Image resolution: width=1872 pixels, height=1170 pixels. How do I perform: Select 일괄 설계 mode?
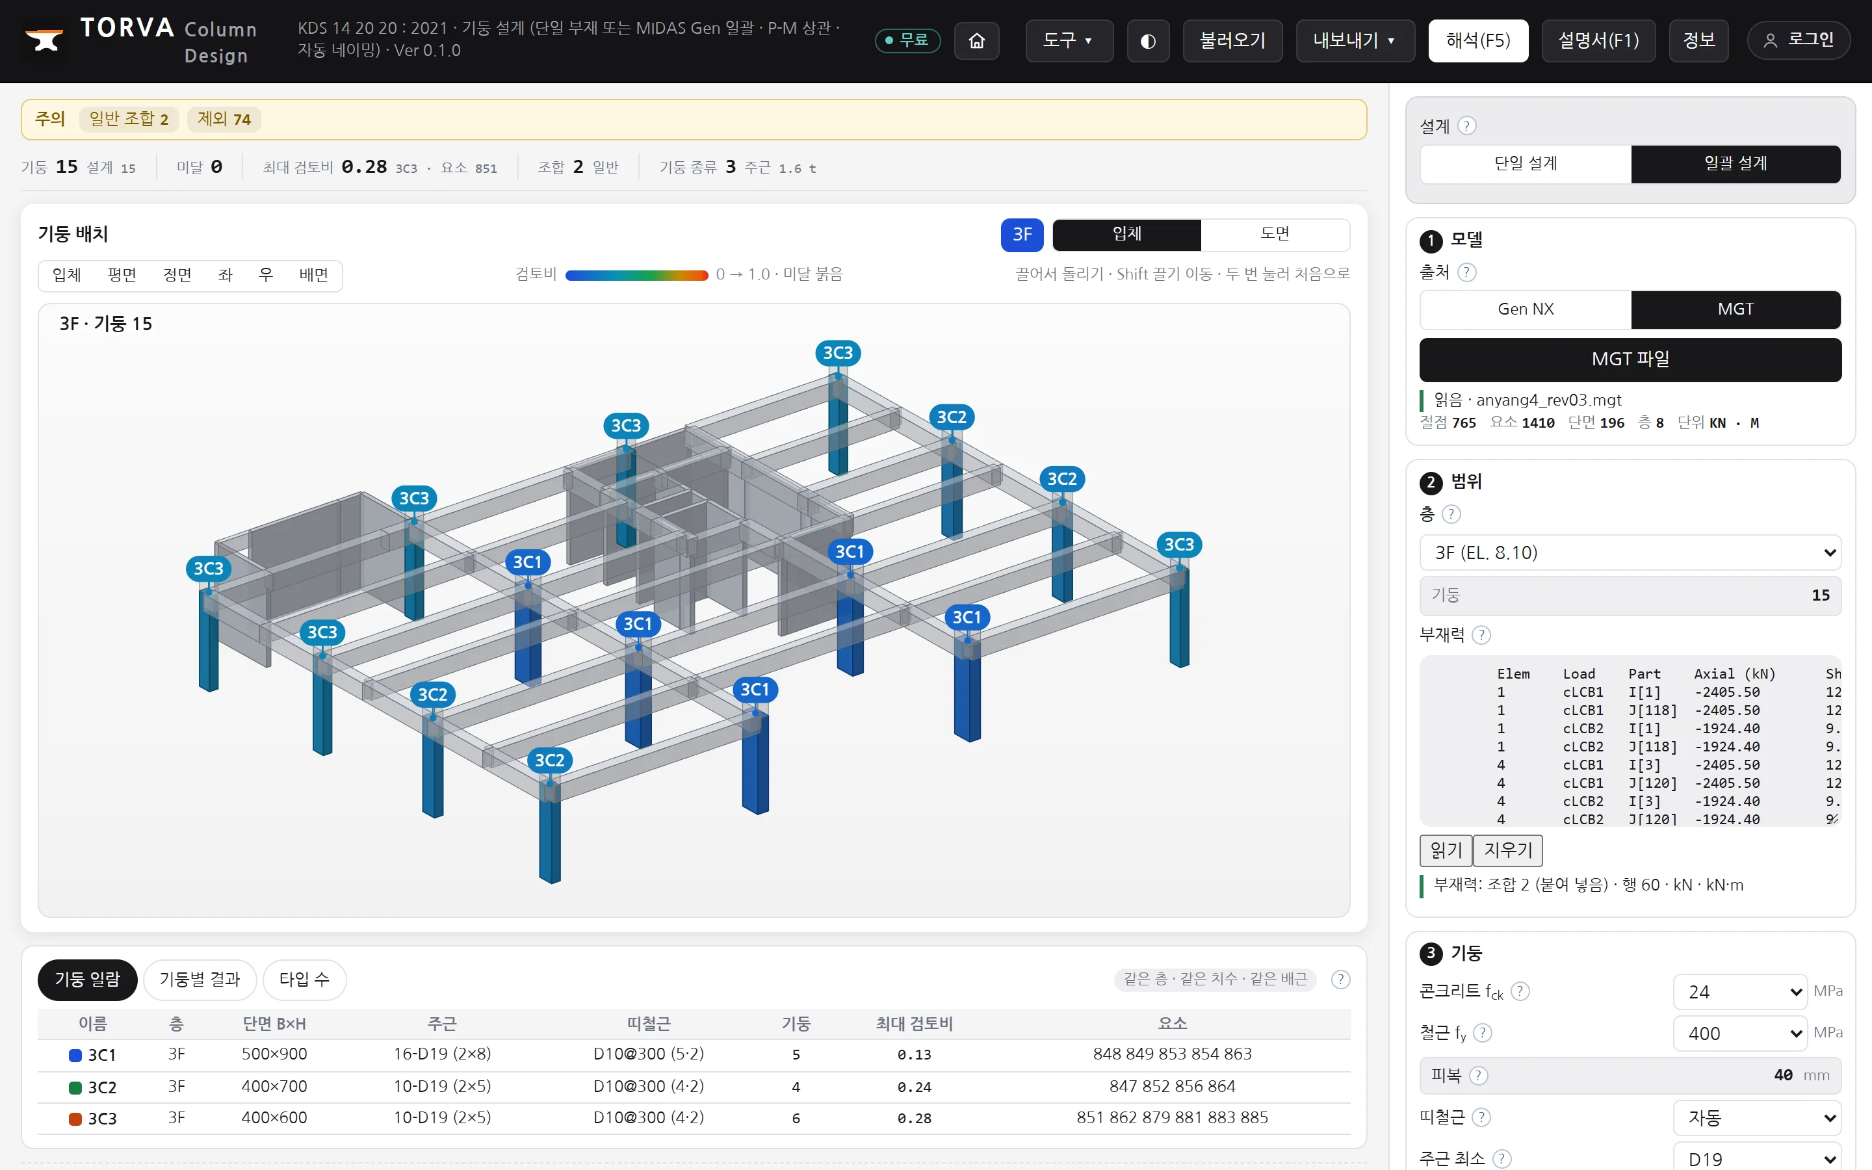click(x=1735, y=164)
